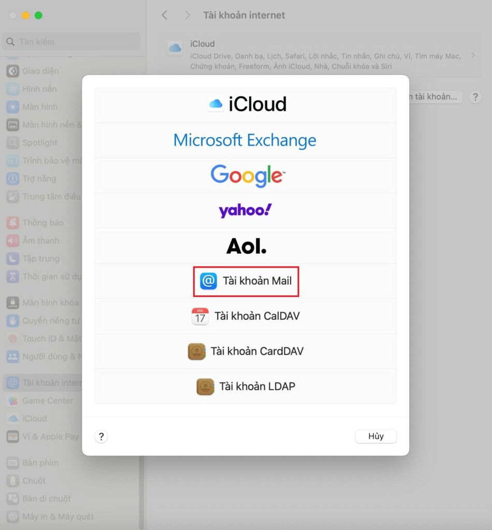Click the Tìm kiếm search field
Screen dimensions: 492x530
(x=71, y=41)
